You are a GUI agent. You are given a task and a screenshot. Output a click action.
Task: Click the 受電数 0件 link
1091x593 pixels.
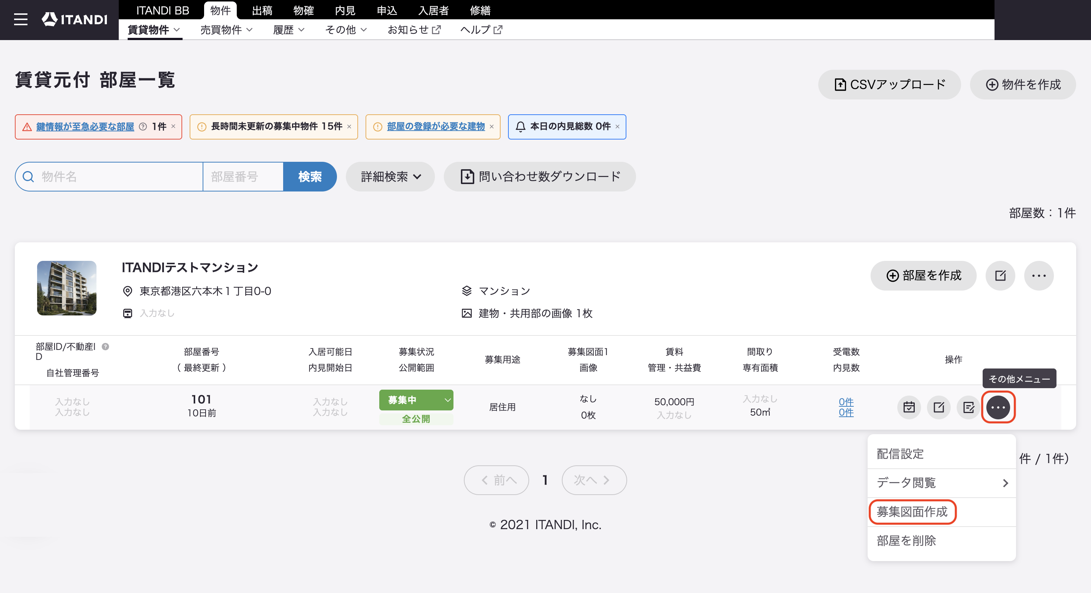[x=846, y=402]
